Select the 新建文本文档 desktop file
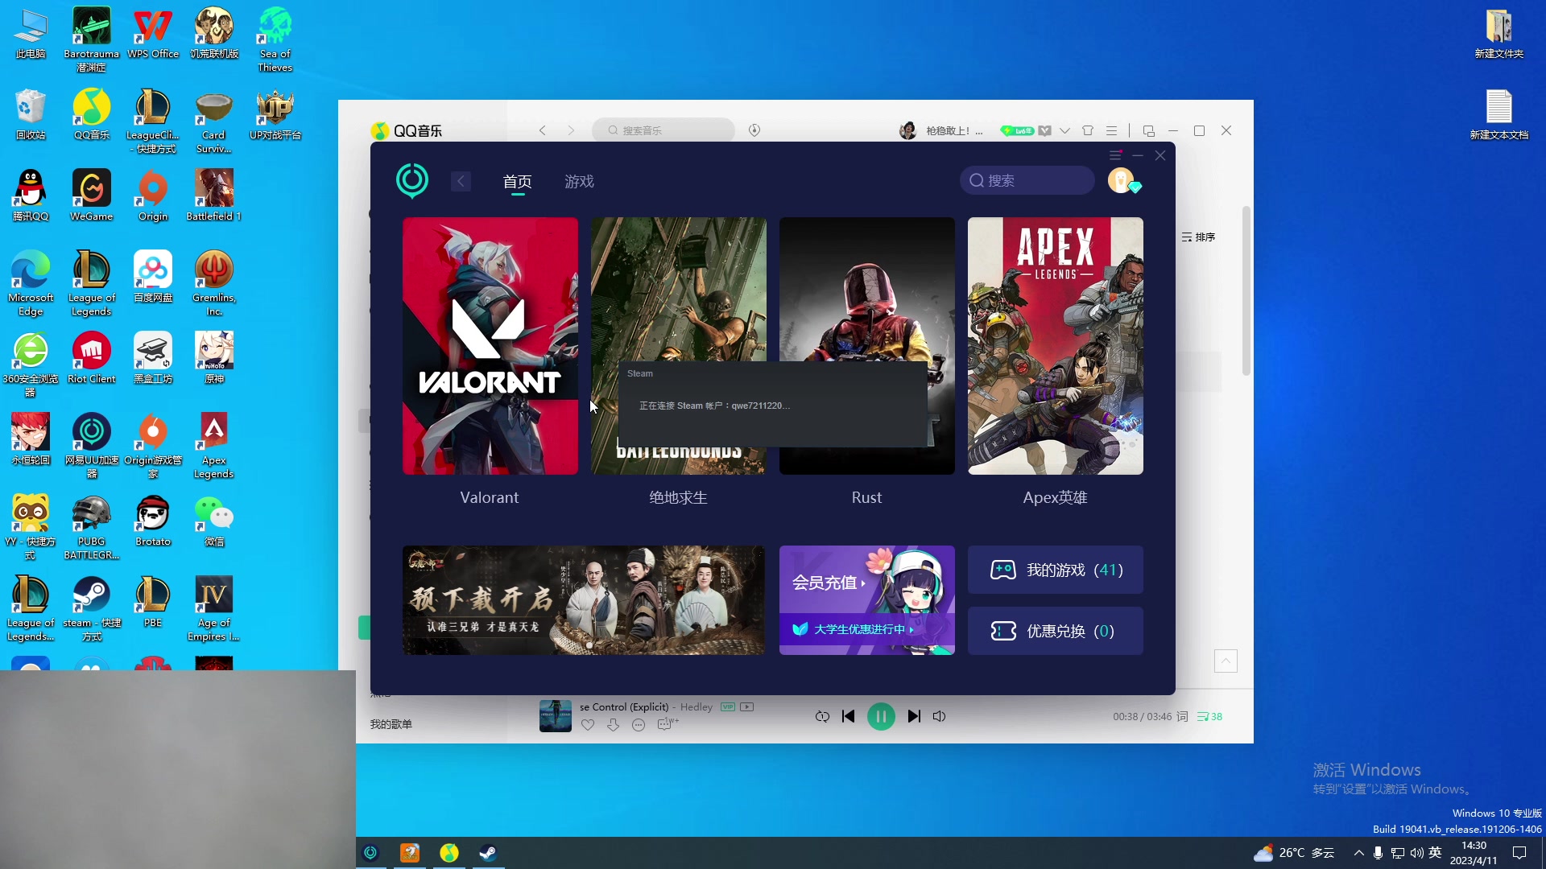 tap(1499, 115)
